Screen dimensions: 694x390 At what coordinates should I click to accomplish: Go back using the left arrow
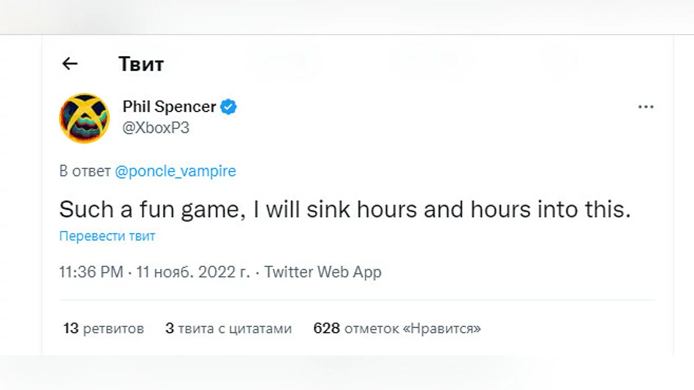coord(70,64)
